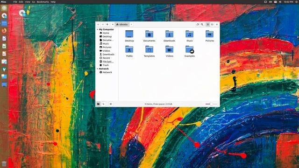
Task: Go back using the toolbar back arrow
Action: point(98,24)
